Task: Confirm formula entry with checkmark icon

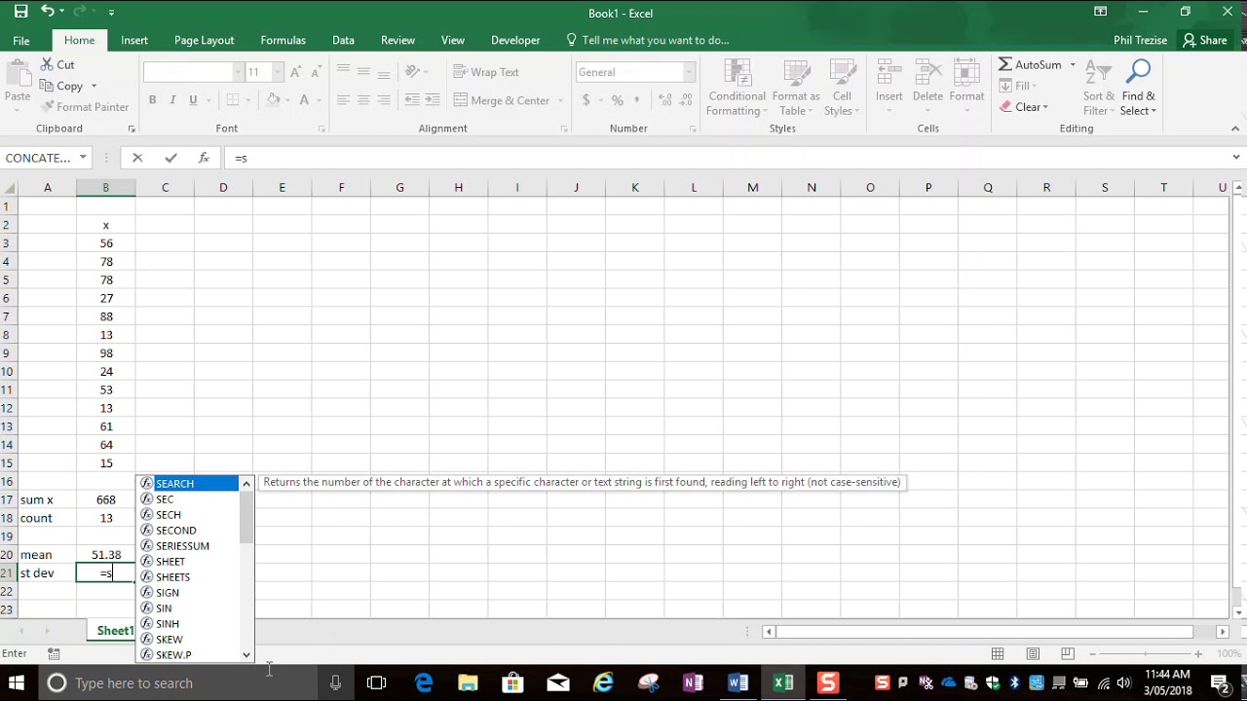Action: point(170,158)
